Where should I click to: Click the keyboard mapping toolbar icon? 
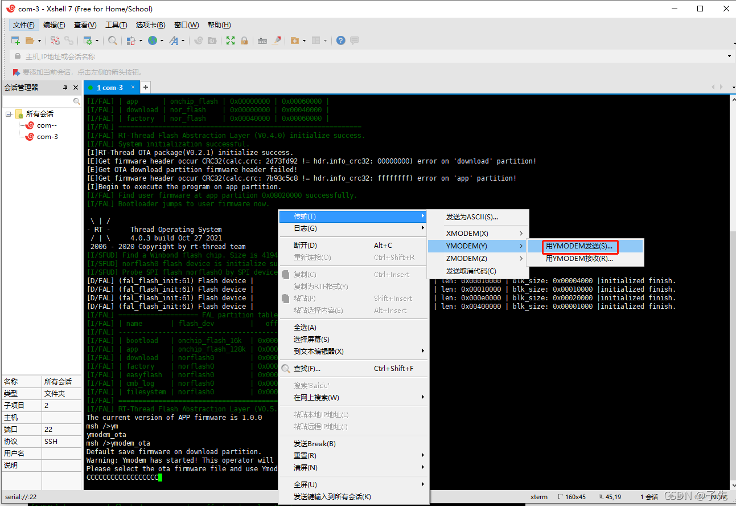pyautogui.click(x=262, y=40)
